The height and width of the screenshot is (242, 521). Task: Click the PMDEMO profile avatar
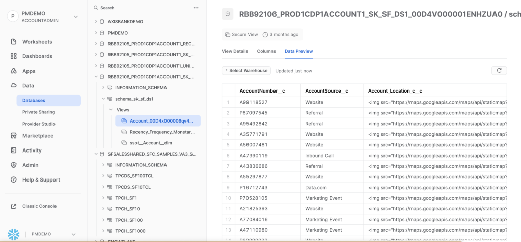click(13, 16)
